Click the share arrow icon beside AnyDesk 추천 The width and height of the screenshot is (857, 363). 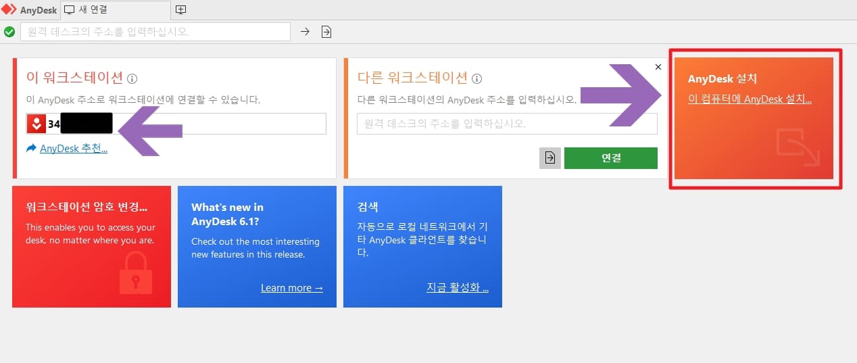(x=31, y=148)
